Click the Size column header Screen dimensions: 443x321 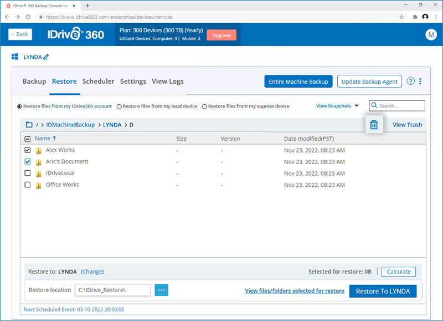coord(182,139)
